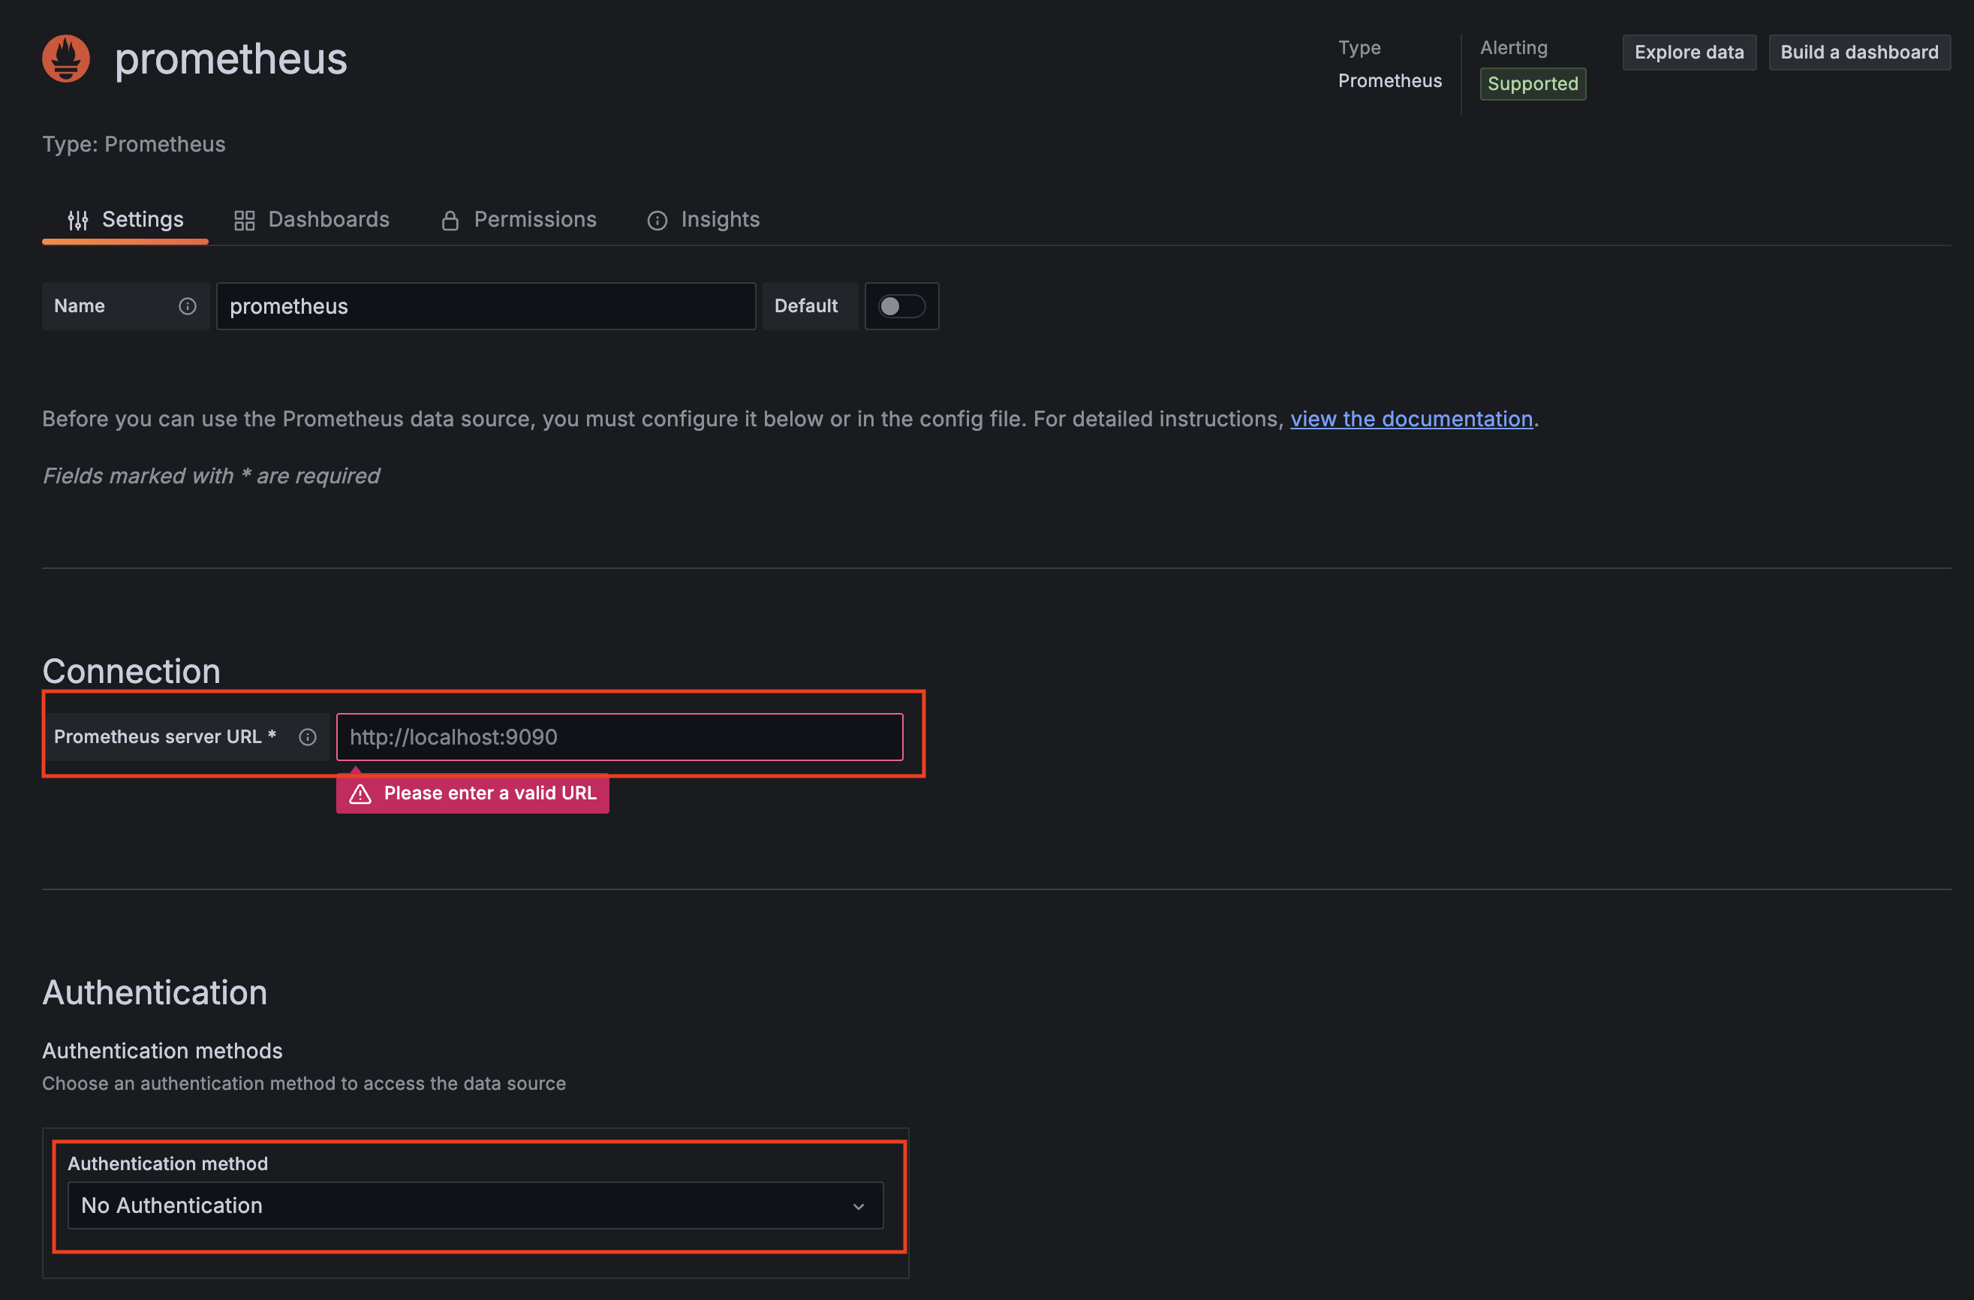Click the Explore data button
Image resolution: width=1974 pixels, height=1300 pixels.
pyautogui.click(x=1690, y=52)
